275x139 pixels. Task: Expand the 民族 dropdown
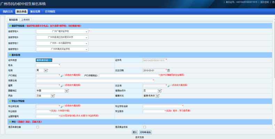45,96
